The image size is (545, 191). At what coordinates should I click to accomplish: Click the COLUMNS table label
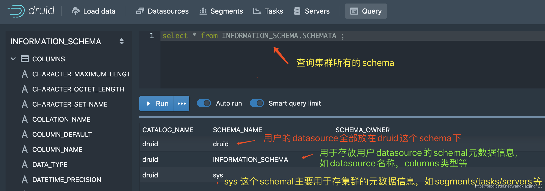tap(48, 59)
